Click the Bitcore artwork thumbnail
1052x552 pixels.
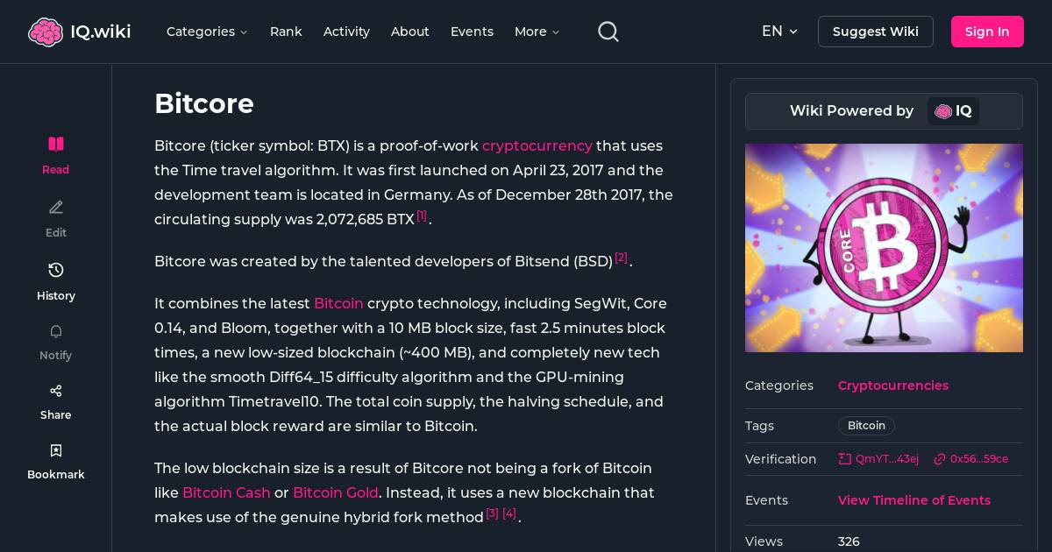[884, 248]
